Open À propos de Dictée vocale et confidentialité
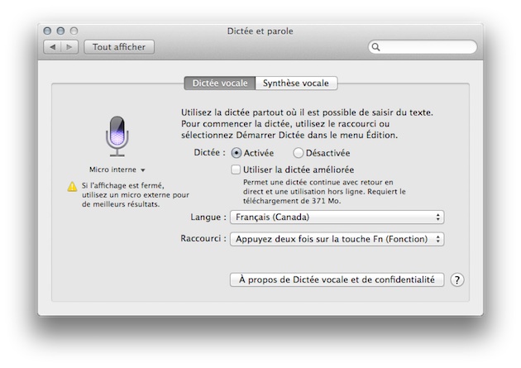This screenshot has height=368, width=521. (337, 280)
